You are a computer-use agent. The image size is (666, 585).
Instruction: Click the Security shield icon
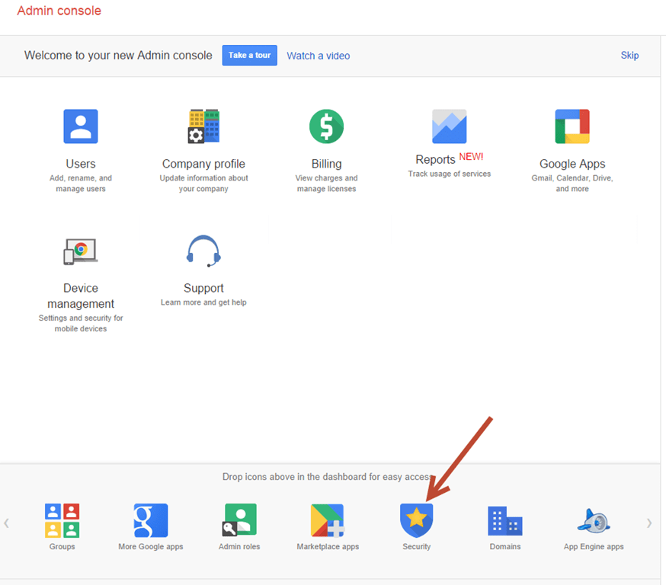coord(416,520)
